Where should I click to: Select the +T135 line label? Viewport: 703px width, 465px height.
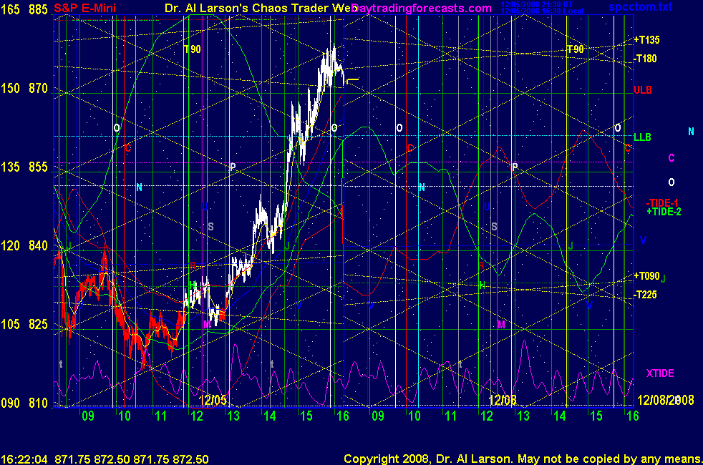pyautogui.click(x=647, y=40)
